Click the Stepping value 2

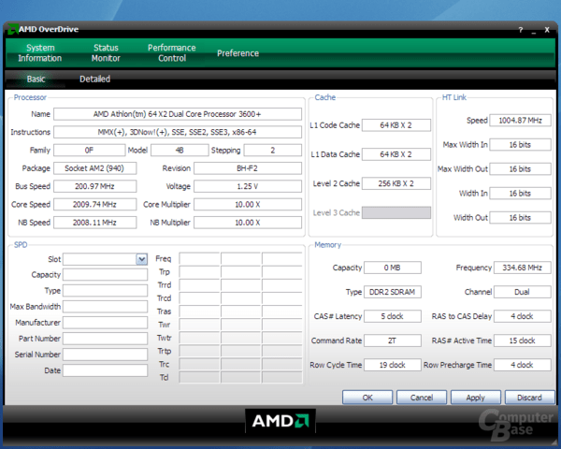pyautogui.click(x=273, y=150)
